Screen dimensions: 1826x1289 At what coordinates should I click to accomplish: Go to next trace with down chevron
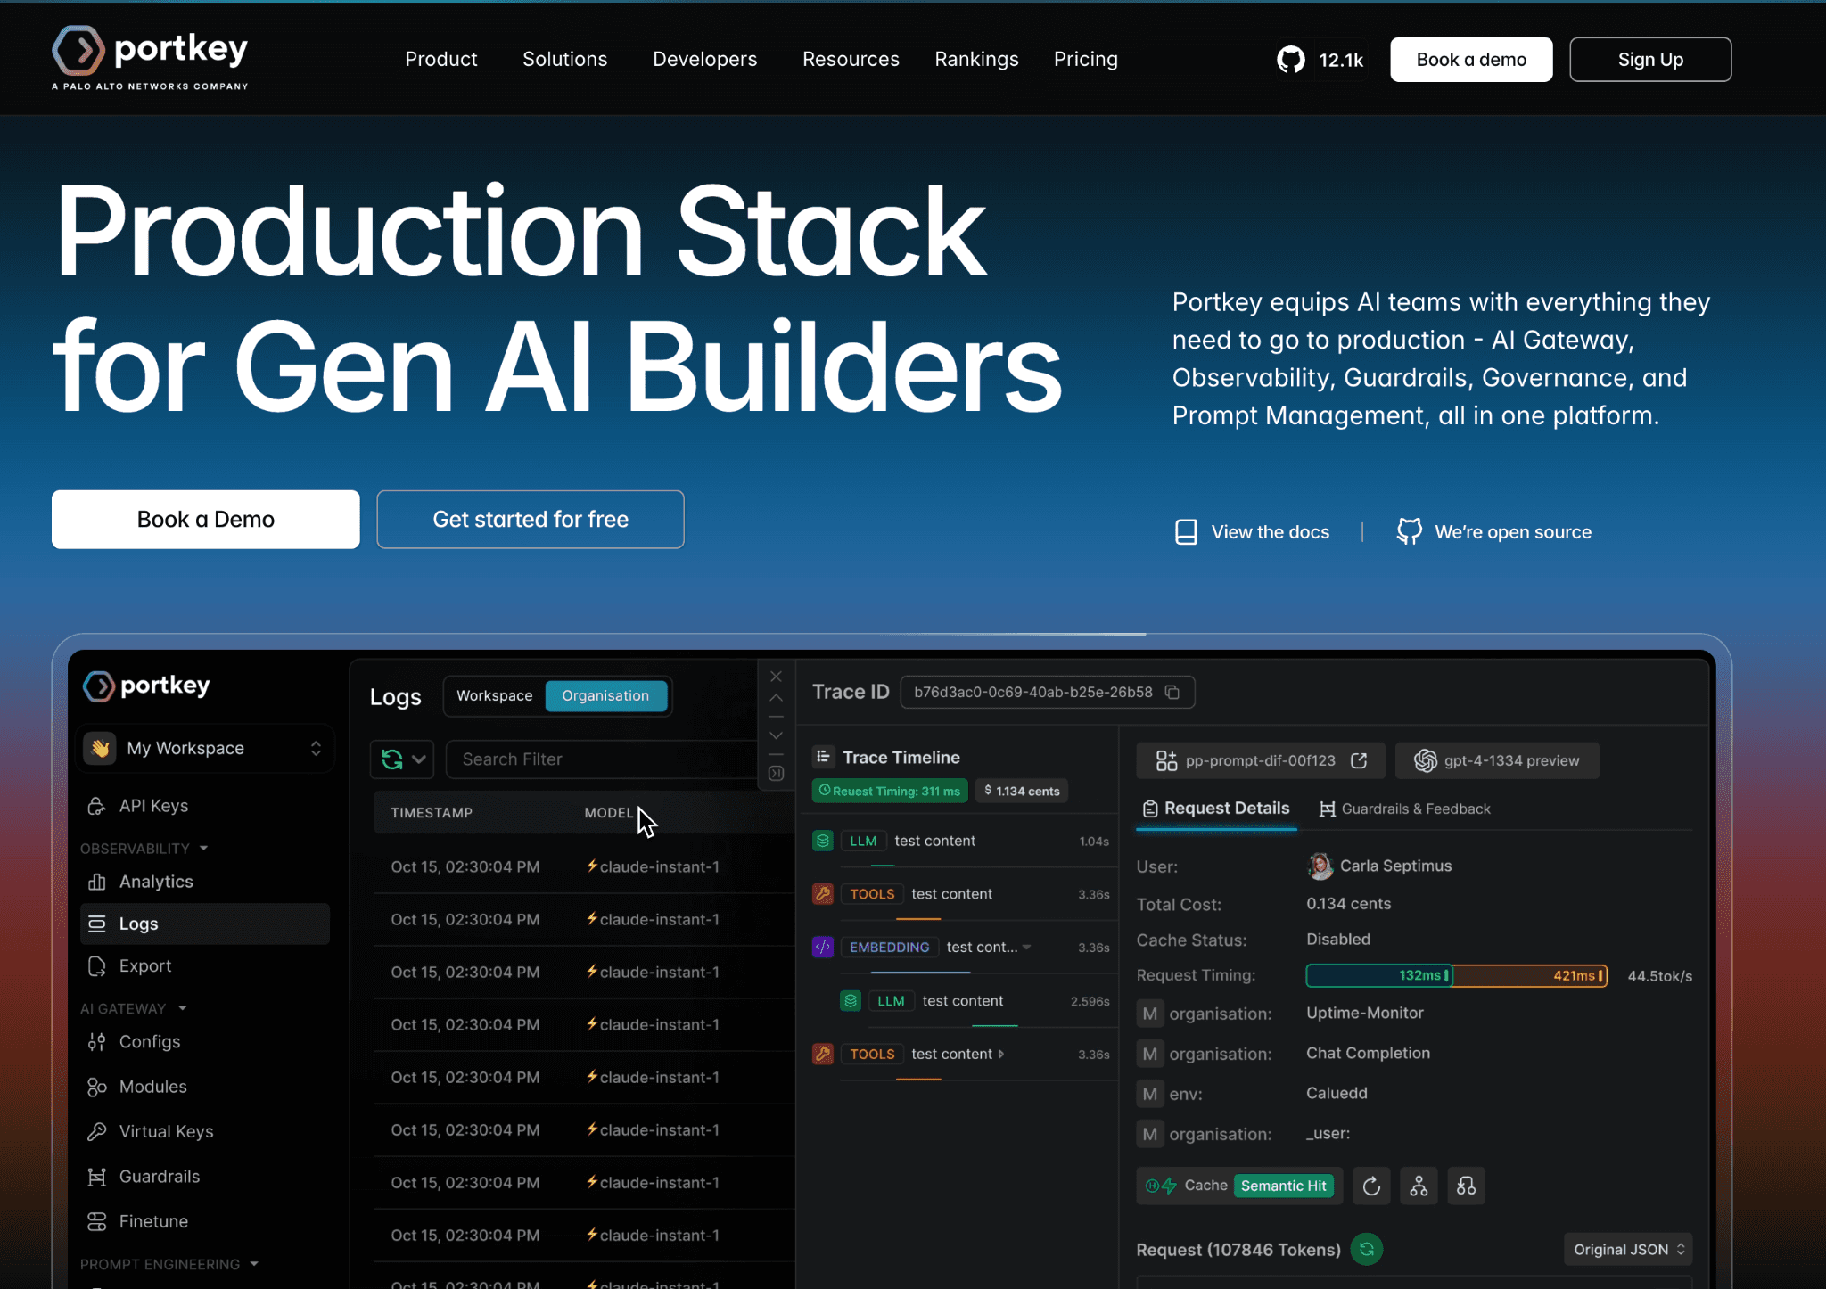tap(776, 735)
